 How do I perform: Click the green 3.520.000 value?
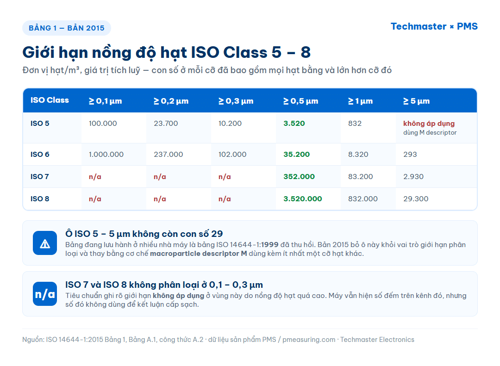pyautogui.click(x=303, y=199)
